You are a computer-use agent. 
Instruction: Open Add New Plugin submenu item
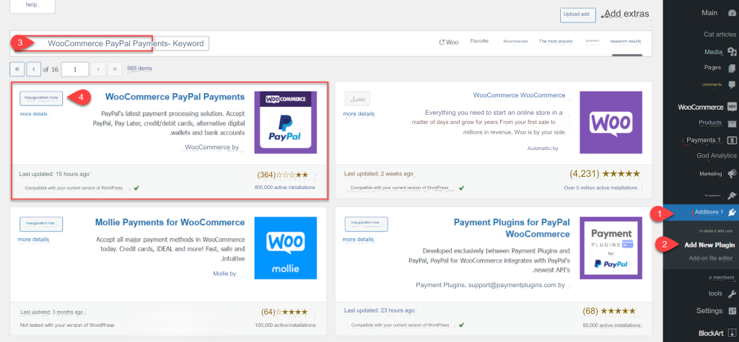(709, 245)
